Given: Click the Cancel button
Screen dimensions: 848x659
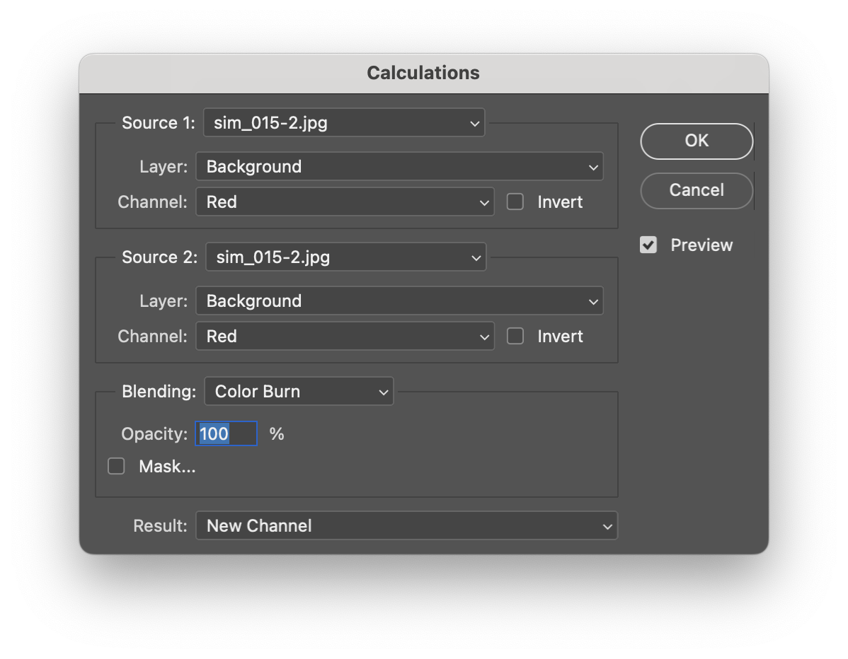Looking at the screenshot, I should (x=696, y=190).
